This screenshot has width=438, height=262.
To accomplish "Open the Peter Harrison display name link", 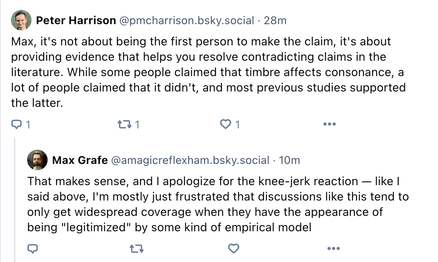I will tap(76, 20).
